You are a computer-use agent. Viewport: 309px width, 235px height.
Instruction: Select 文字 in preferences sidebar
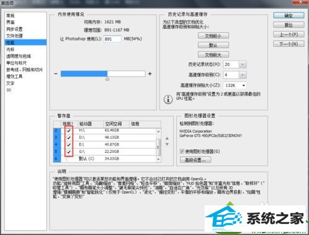(x=11, y=83)
